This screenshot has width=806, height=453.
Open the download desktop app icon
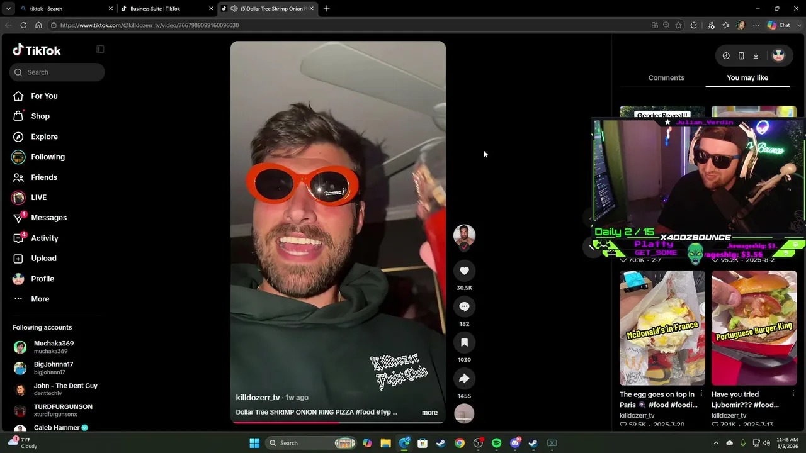[756, 55]
